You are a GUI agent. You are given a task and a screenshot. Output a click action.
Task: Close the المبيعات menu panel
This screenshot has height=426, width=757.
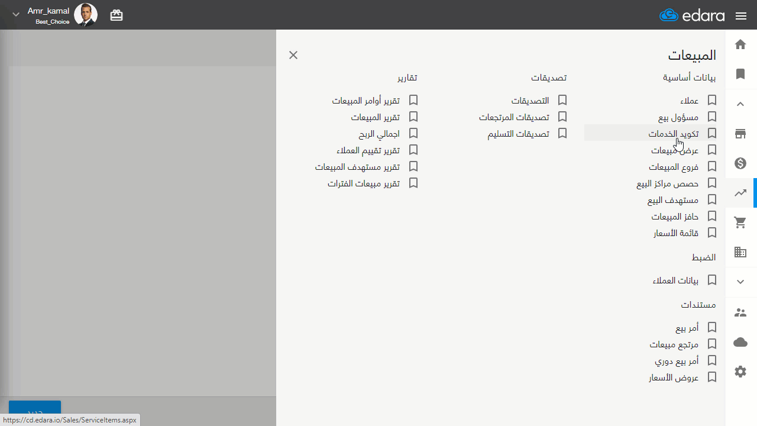[x=293, y=55]
